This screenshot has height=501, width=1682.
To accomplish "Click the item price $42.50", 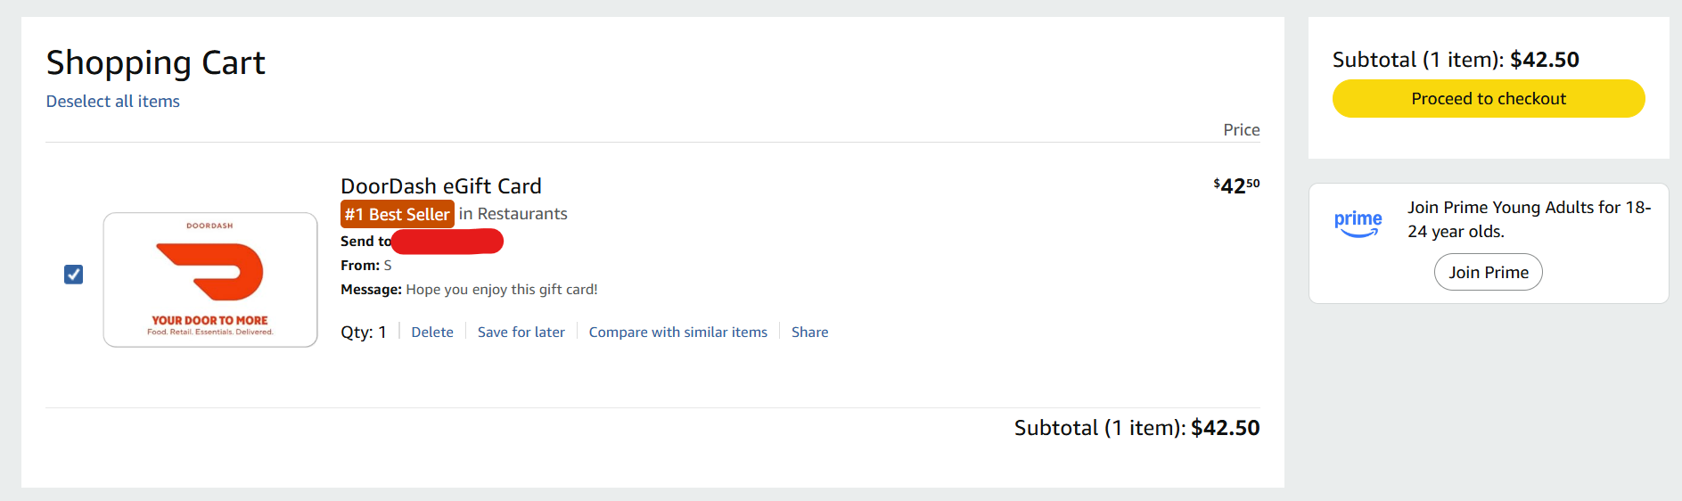I will pos(1236,185).
